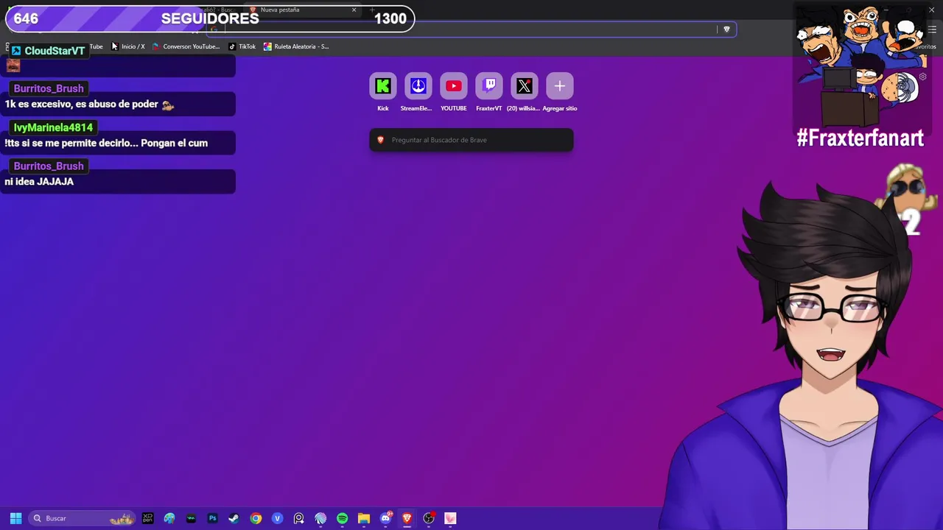Close the Nueva pestaña tab
This screenshot has width=943, height=530.
(354, 10)
